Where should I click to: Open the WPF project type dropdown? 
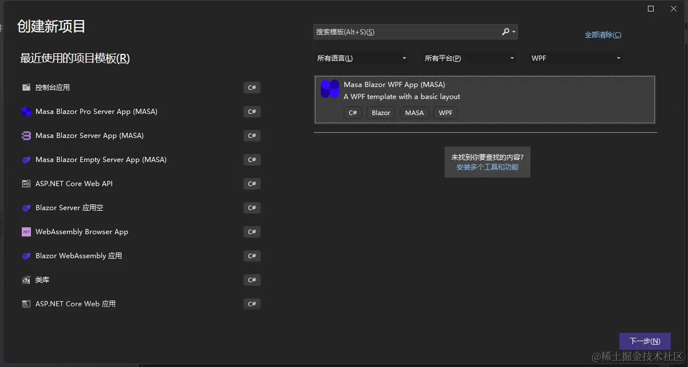coord(576,58)
